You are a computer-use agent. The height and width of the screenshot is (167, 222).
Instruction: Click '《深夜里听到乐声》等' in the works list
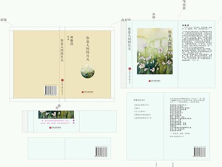click(143, 118)
